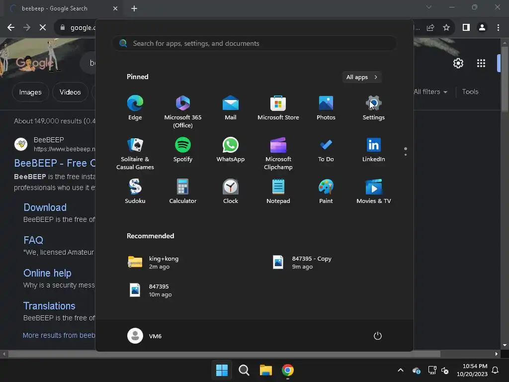The height and width of the screenshot is (382, 509).
Task: Launch Solitaire & Casual Games
Action: [x=135, y=154]
